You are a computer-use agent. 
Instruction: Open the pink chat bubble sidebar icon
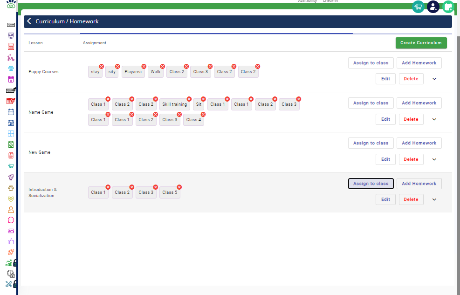pos(11,220)
